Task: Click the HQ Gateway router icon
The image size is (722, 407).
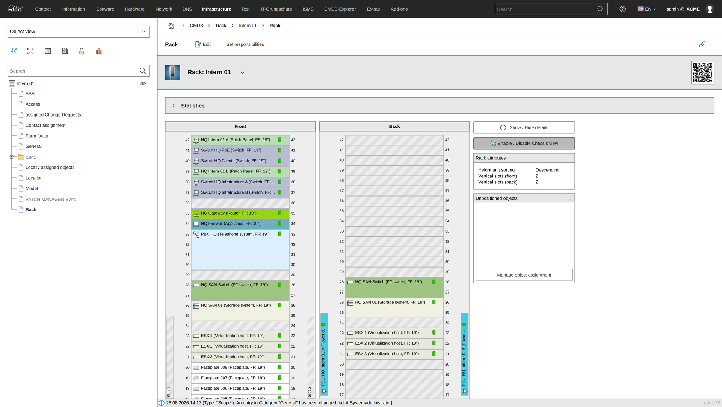Action: (x=196, y=213)
